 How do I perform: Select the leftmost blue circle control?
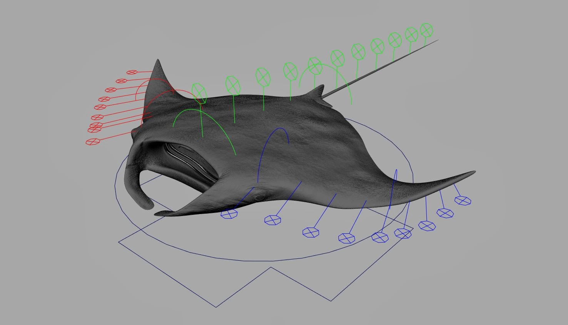(x=229, y=214)
